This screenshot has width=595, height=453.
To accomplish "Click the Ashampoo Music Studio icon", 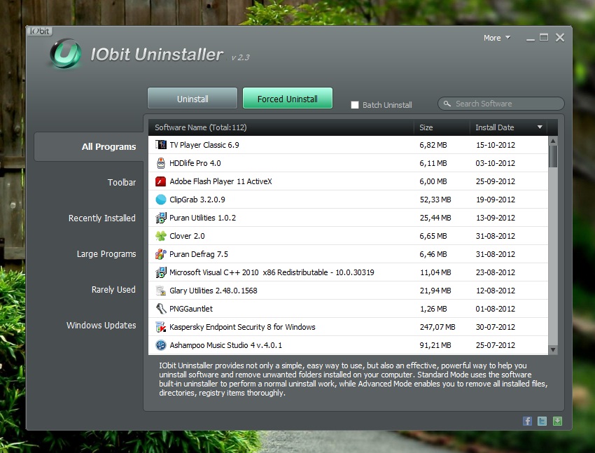I will tap(161, 345).
